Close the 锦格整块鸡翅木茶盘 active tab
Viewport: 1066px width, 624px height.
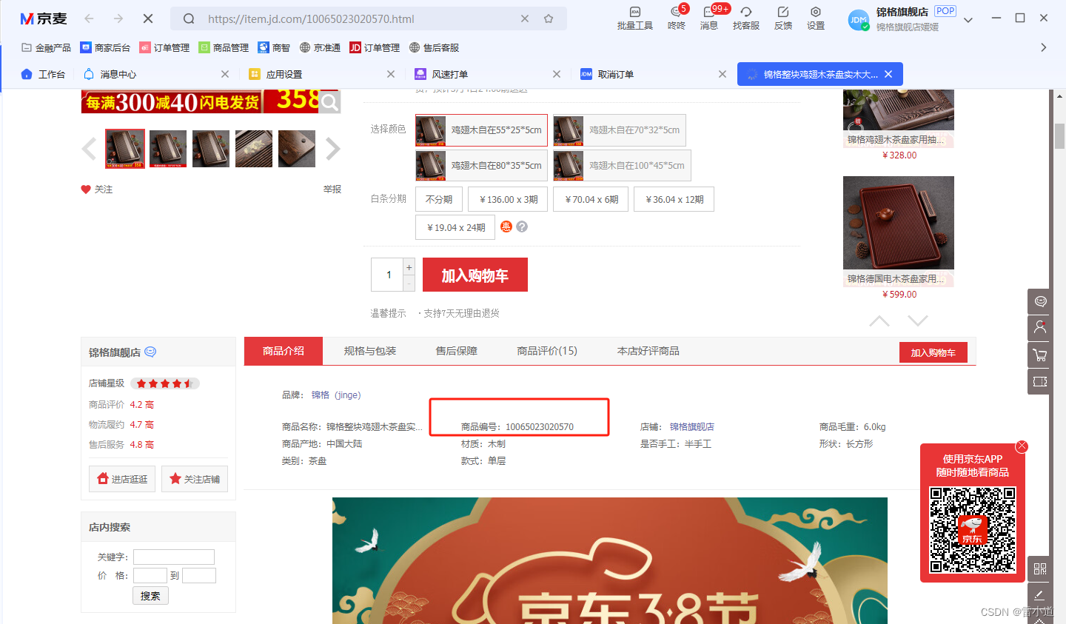pos(888,74)
